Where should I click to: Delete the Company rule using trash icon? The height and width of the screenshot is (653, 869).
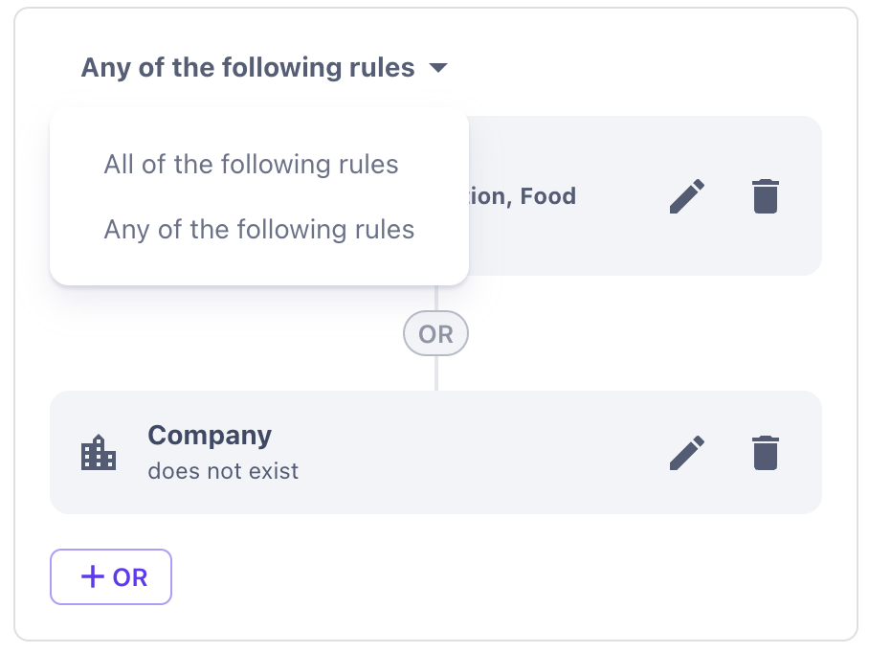point(765,453)
